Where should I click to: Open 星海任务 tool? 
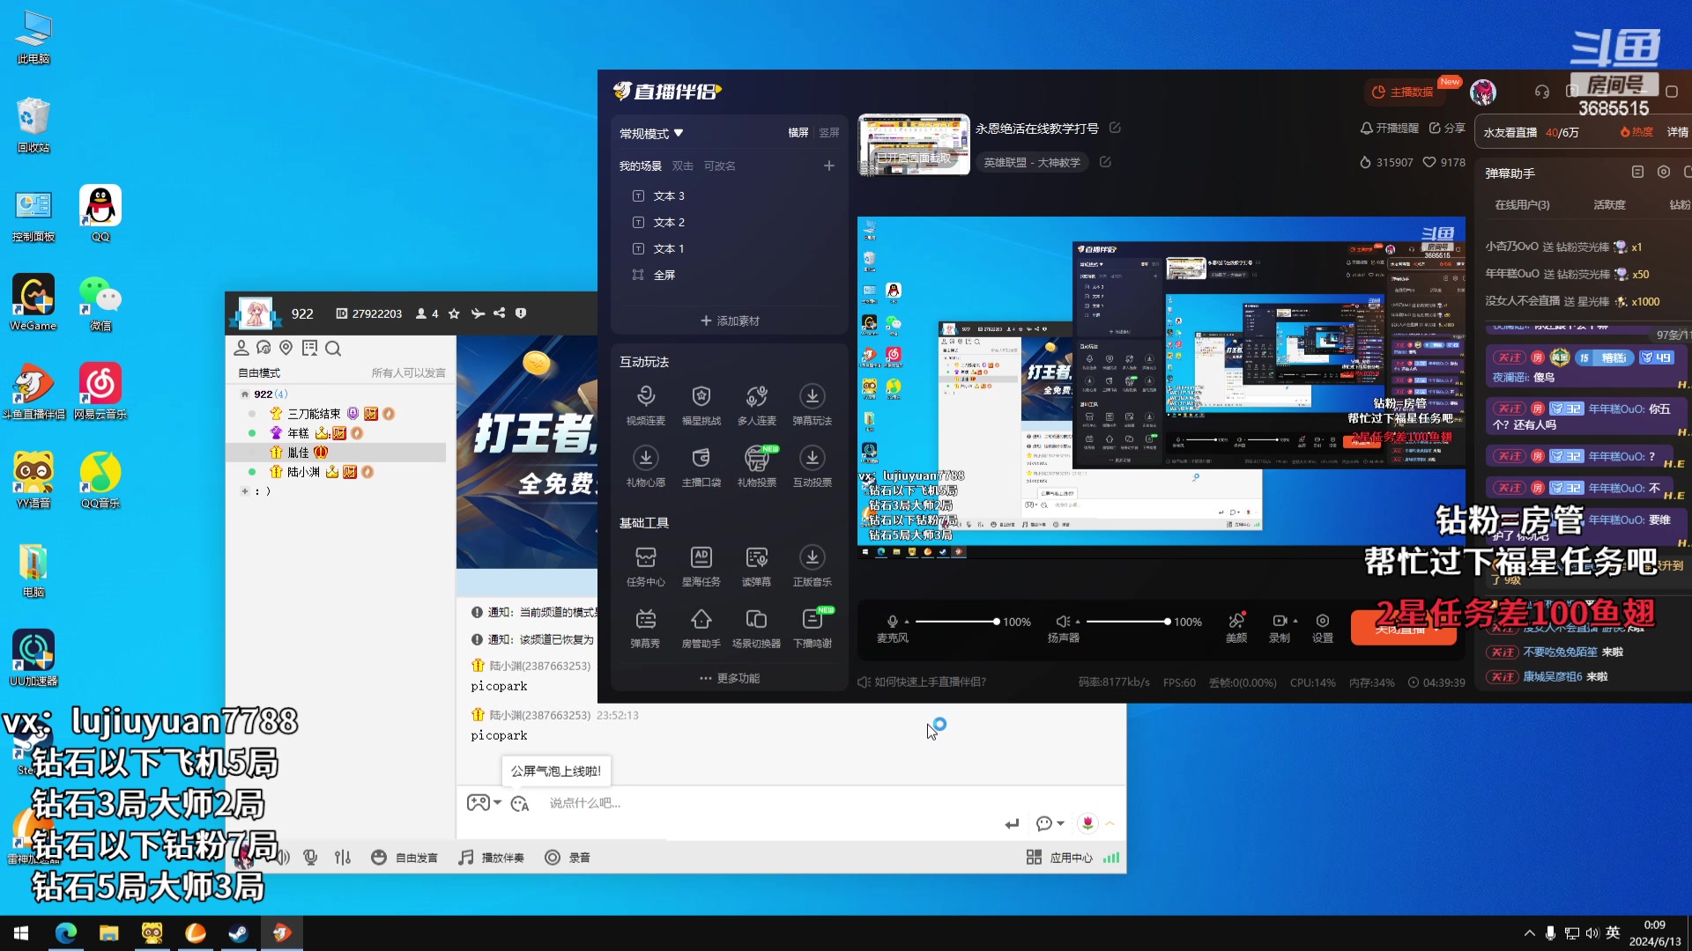point(701,566)
